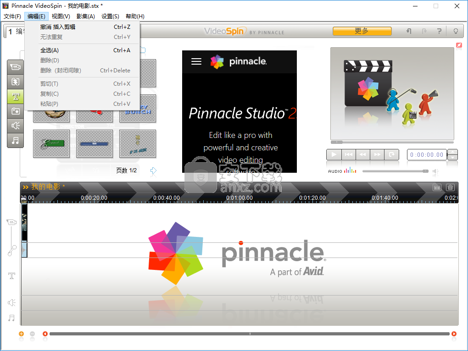This screenshot has width=468, height=351.
Task: Show the sound effects album tab
Action: [16, 126]
